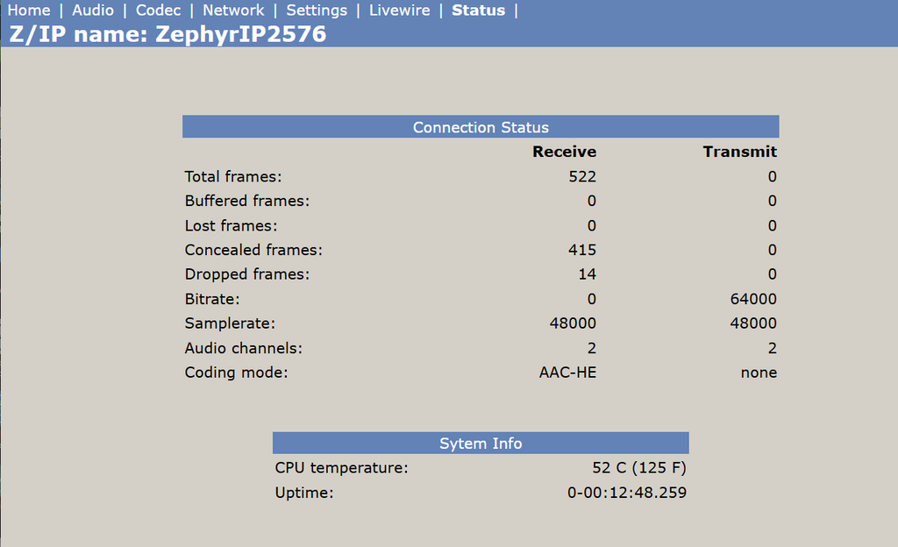The height and width of the screenshot is (547, 898).
Task: Click the CPU temperature label
Action: point(341,468)
